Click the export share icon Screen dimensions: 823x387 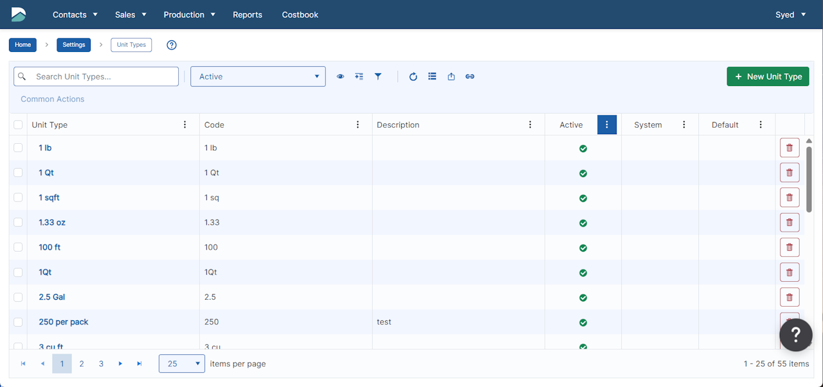click(451, 76)
